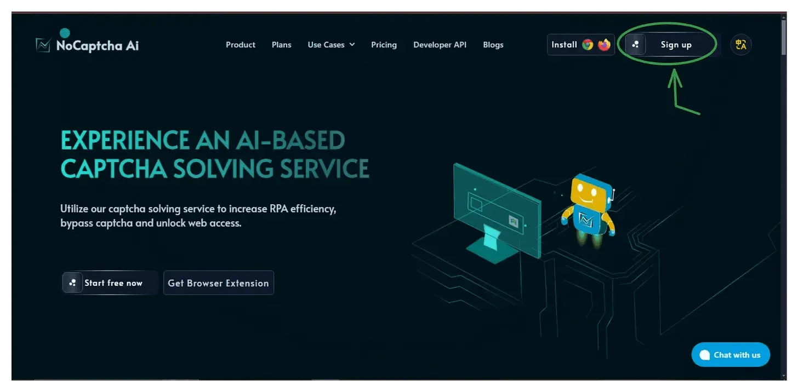Open the Pricing page
798x392 pixels.
tap(384, 45)
